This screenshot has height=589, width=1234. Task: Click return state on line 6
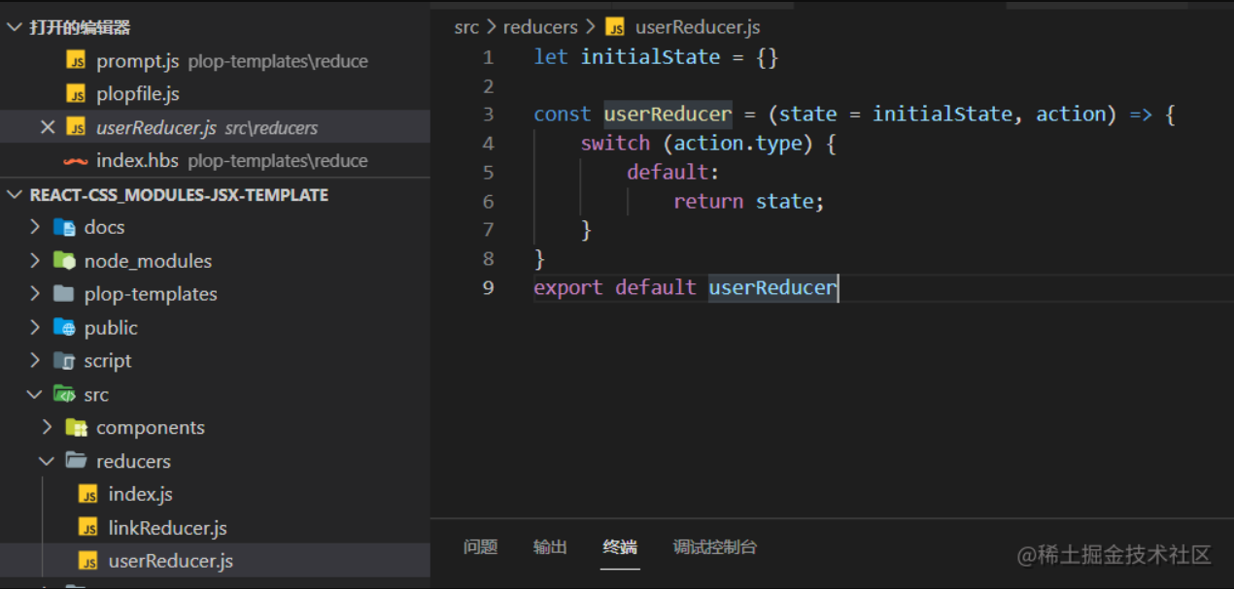(x=748, y=202)
